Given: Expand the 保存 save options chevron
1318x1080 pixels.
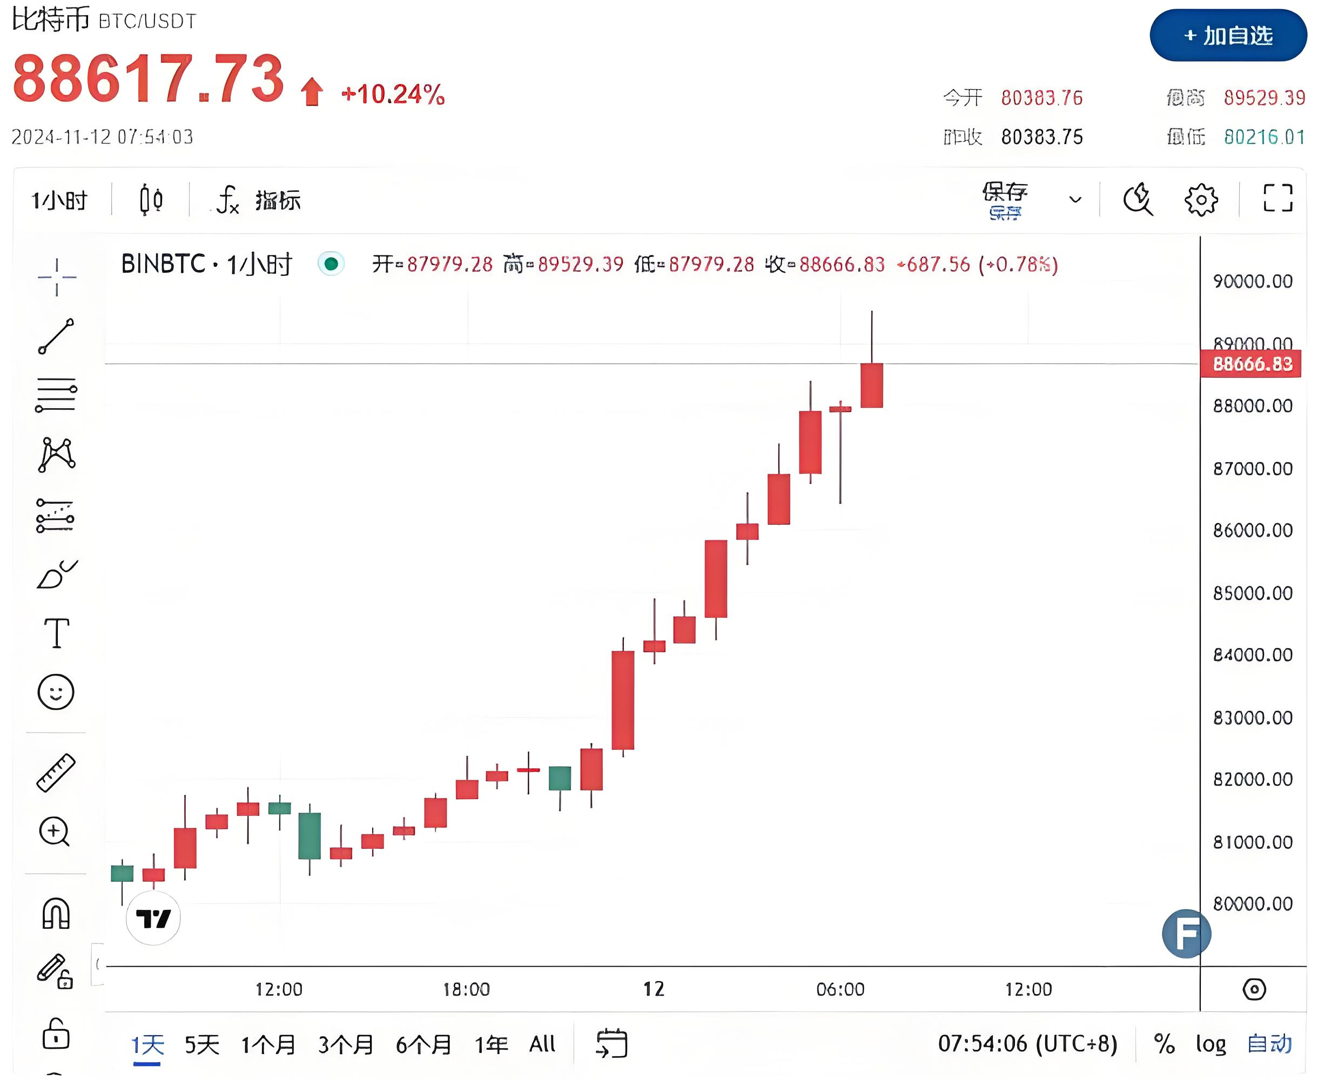Looking at the screenshot, I should tap(1076, 200).
